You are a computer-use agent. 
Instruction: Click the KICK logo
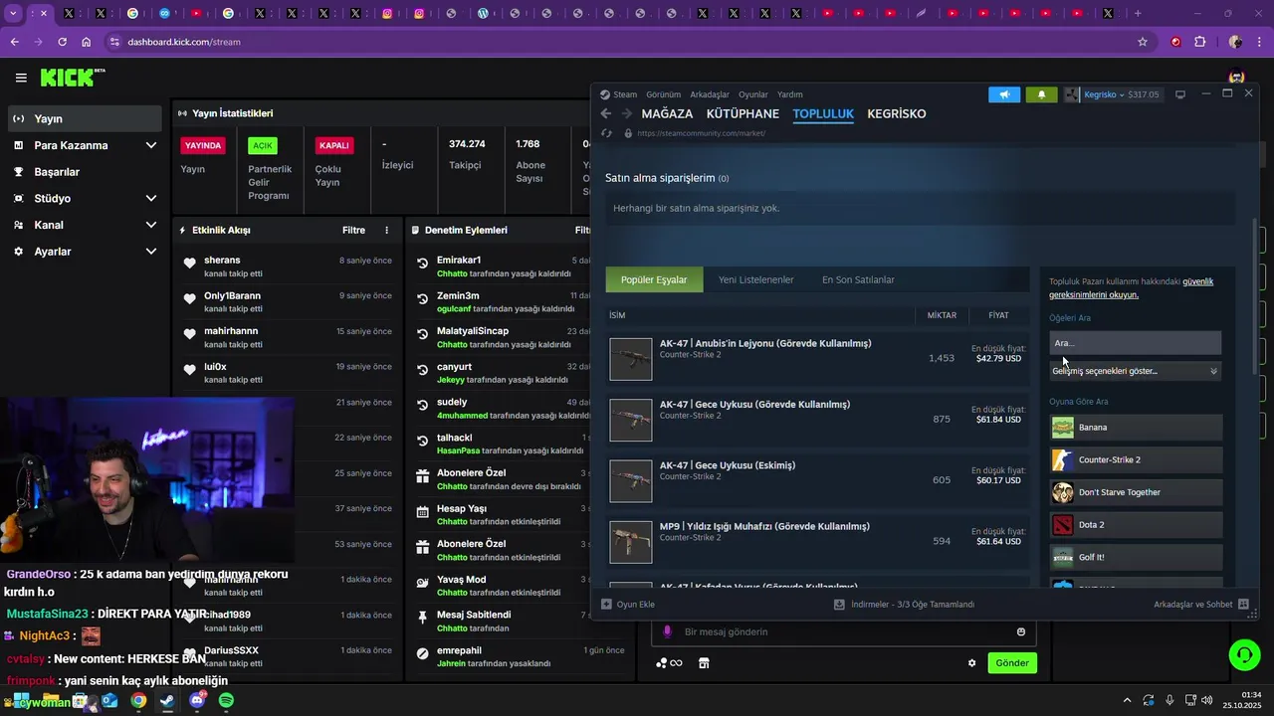tap(72, 78)
